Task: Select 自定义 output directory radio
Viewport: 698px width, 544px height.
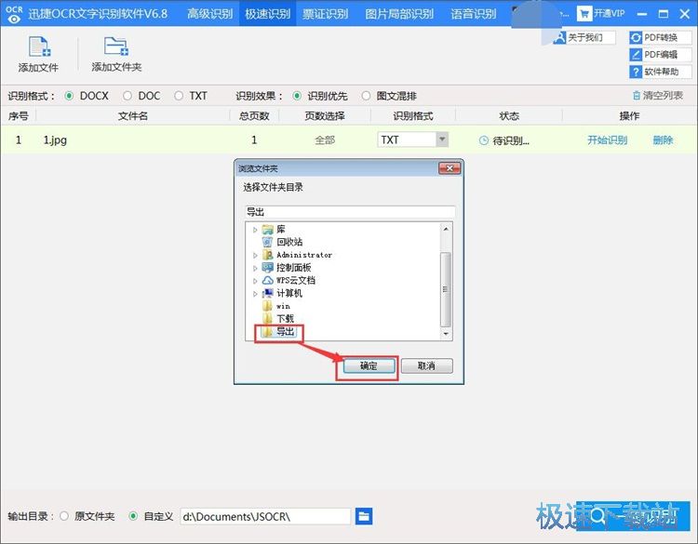Action: pyautogui.click(x=133, y=516)
